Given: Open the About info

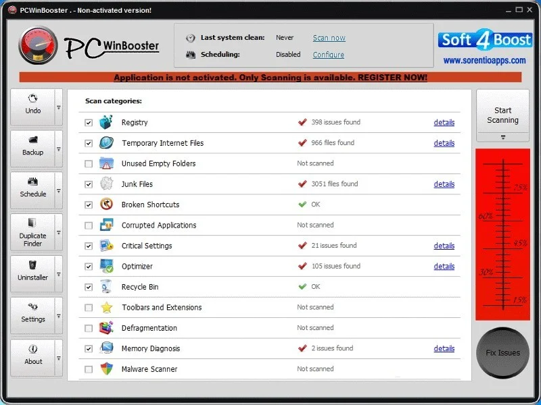Looking at the screenshot, I should tap(32, 358).
